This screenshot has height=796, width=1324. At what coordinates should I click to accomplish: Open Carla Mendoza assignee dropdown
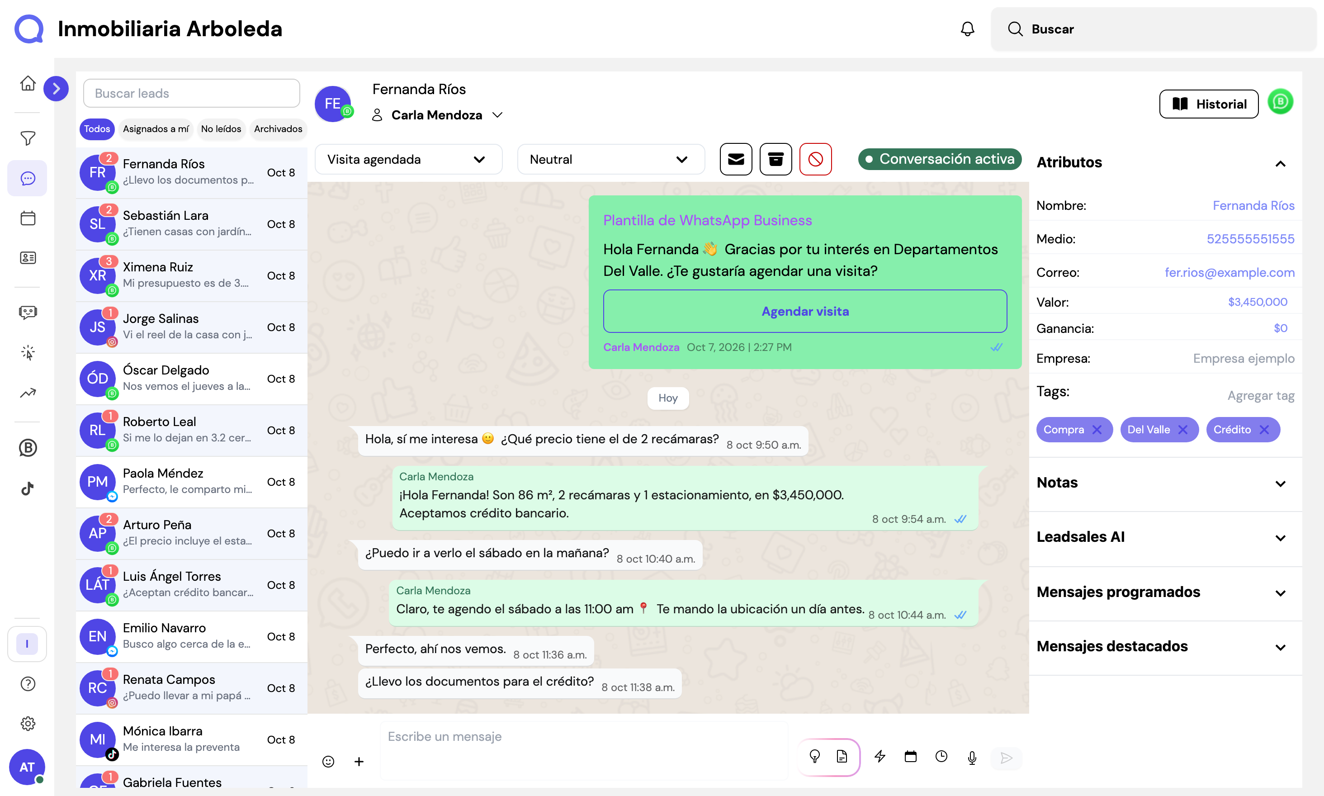coord(437,115)
